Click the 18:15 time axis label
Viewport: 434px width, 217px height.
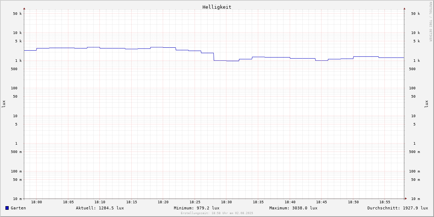(132, 202)
